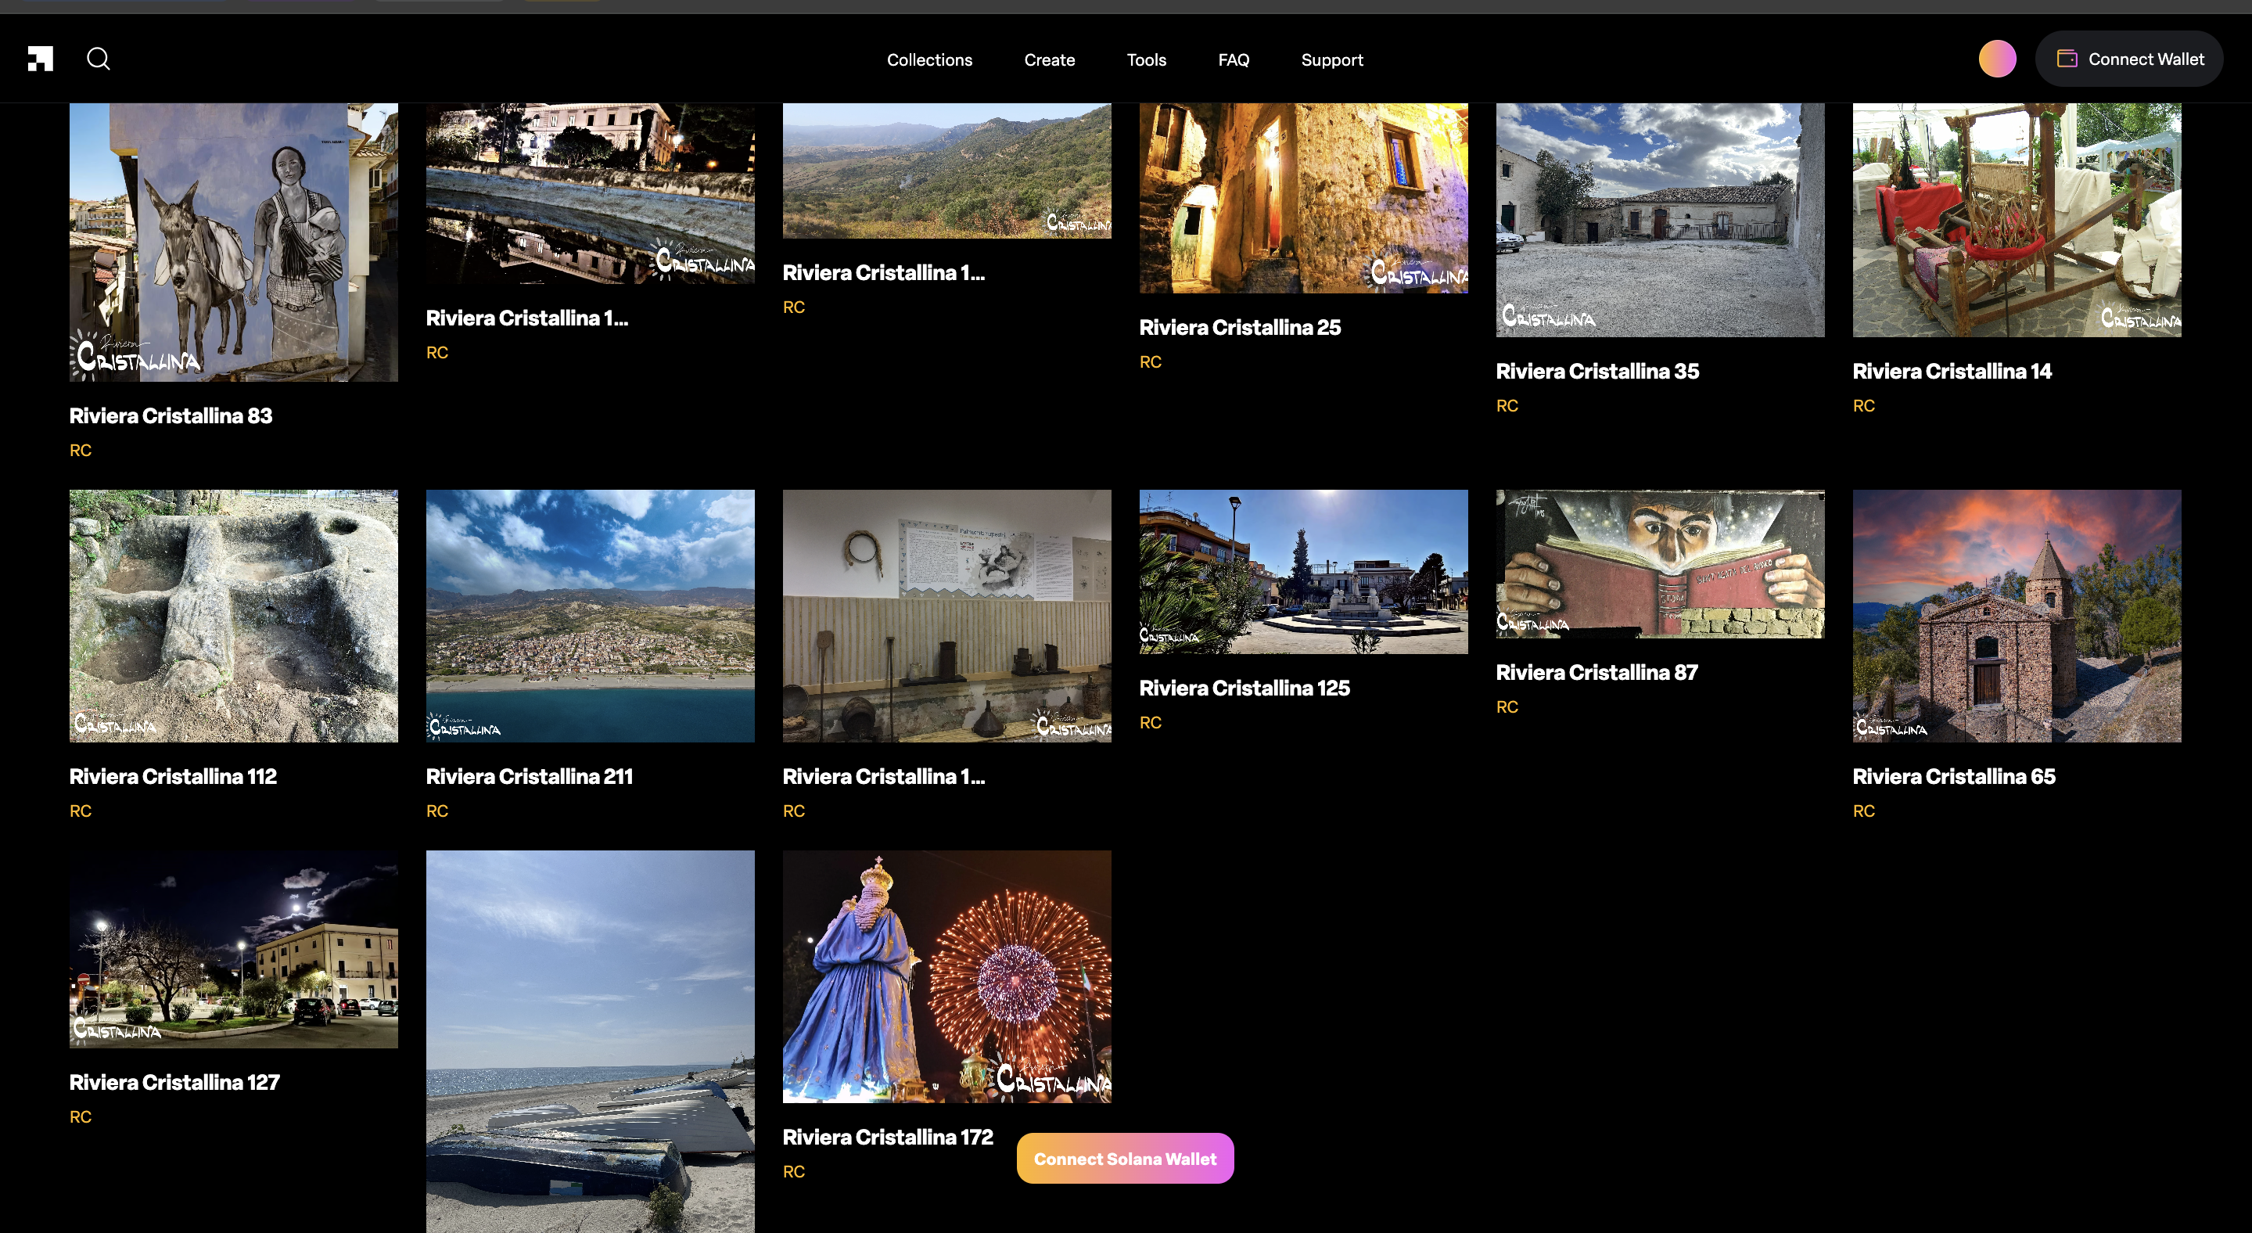Image resolution: width=2252 pixels, height=1233 pixels.
Task: Click RC label under Riviera Cristallina 172
Action: click(794, 1171)
